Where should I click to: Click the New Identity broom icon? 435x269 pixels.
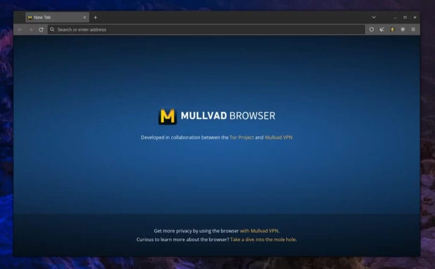[x=382, y=29]
